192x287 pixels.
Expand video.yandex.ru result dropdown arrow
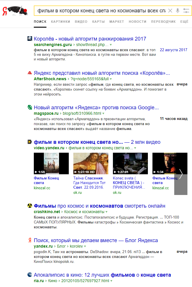[135, 148]
